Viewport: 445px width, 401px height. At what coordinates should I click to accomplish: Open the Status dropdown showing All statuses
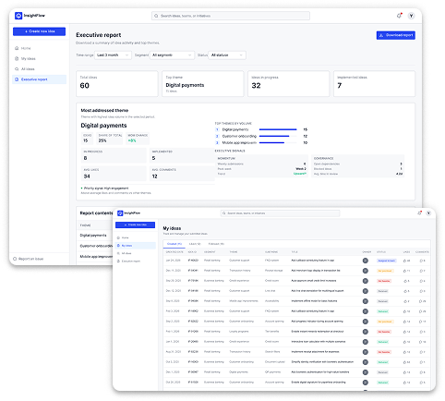(x=227, y=55)
